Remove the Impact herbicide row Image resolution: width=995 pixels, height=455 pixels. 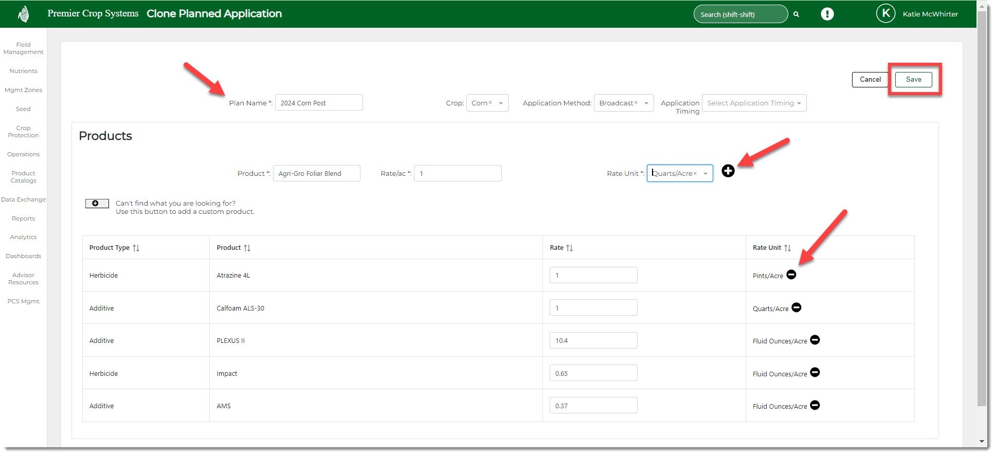pyautogui.click(x=815, y=373)
